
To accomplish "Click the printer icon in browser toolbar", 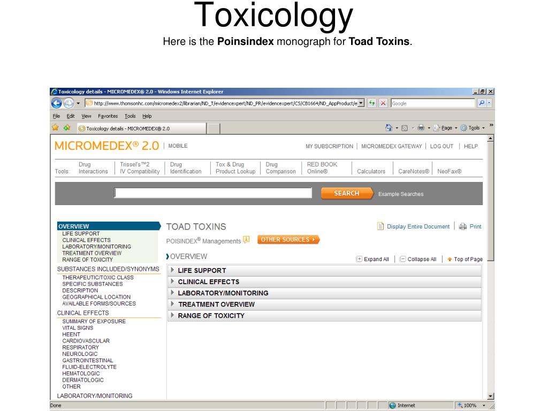I will pos(421,128).
